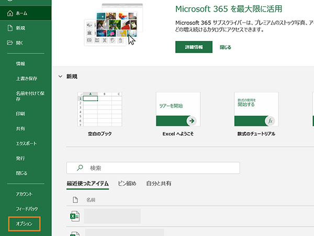Collapse the 新規 section chevron

pos(60,77)
